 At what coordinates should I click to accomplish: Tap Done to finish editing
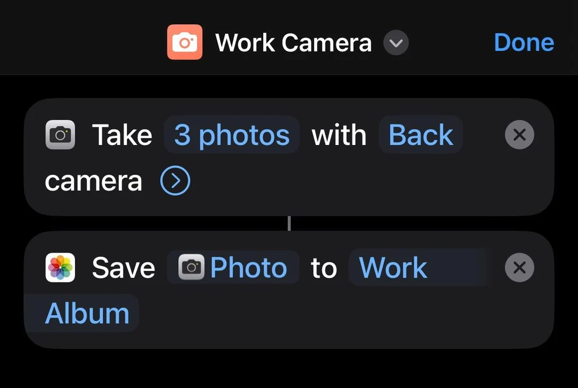(524, 42)
